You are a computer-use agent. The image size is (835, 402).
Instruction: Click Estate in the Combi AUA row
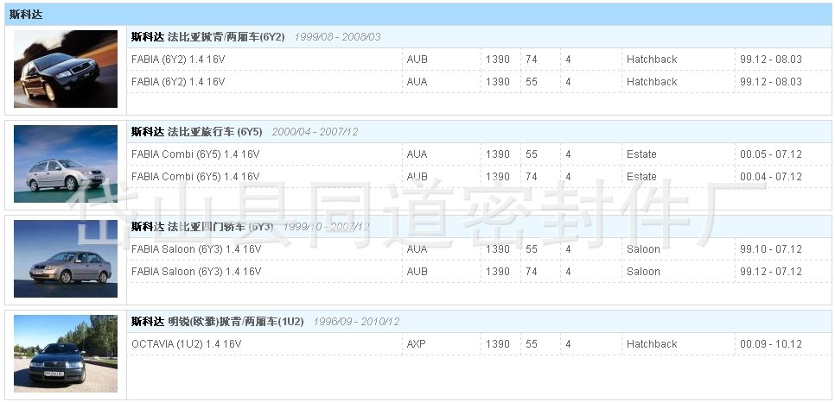pyautogui.click(x=641, y=154)
